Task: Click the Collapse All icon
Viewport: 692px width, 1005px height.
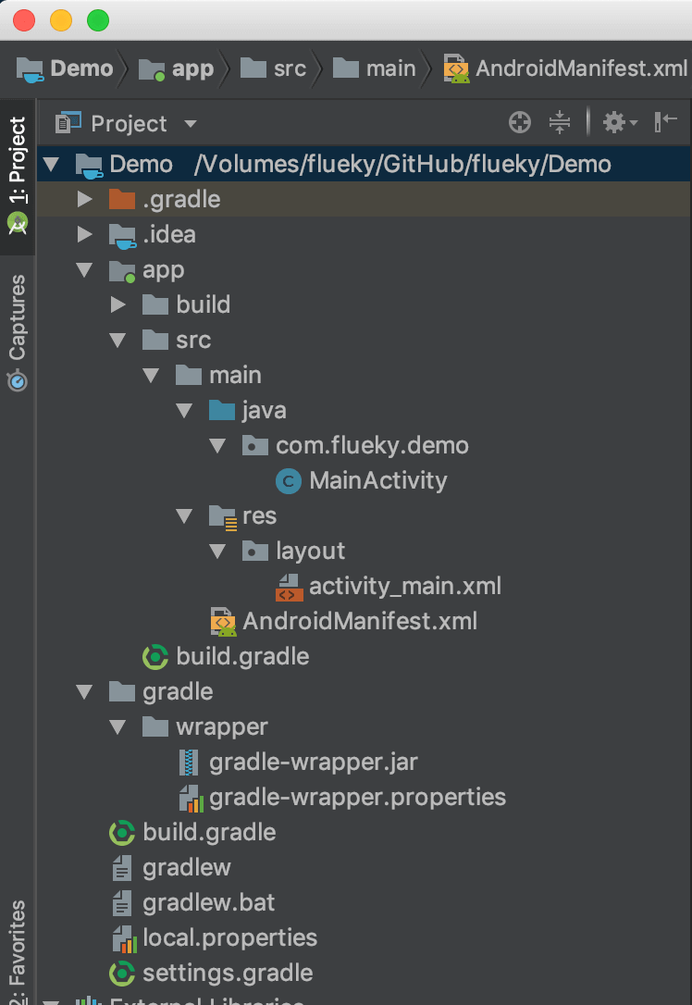Action: [x=559, y=123]
